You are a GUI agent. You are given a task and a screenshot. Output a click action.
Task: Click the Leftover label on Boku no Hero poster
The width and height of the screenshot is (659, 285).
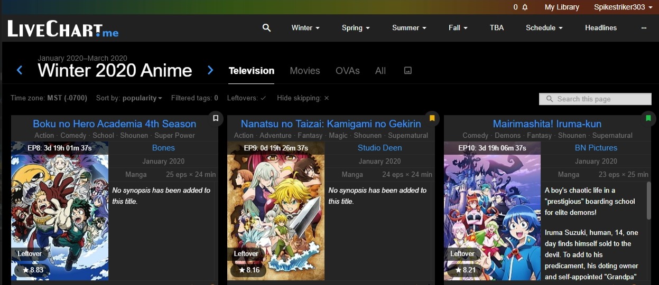30,254
